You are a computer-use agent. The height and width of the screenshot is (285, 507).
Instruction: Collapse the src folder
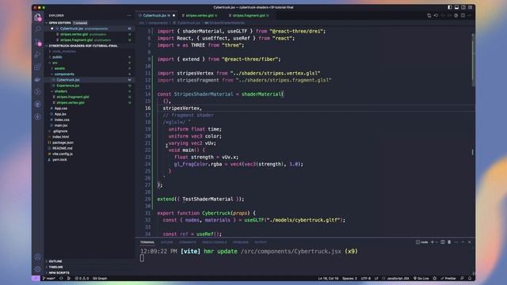55,63
